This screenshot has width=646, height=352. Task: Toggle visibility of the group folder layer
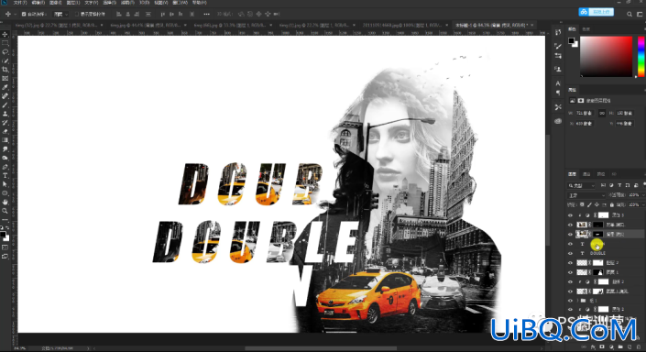pyautogui.click(x=570, y=301)
